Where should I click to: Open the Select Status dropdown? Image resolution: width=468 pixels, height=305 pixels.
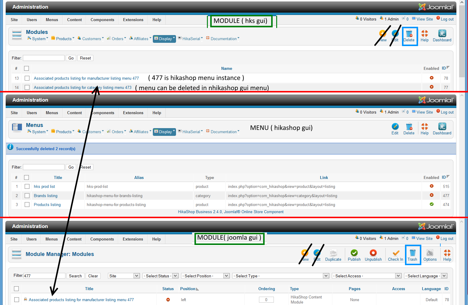coord(161,276)
